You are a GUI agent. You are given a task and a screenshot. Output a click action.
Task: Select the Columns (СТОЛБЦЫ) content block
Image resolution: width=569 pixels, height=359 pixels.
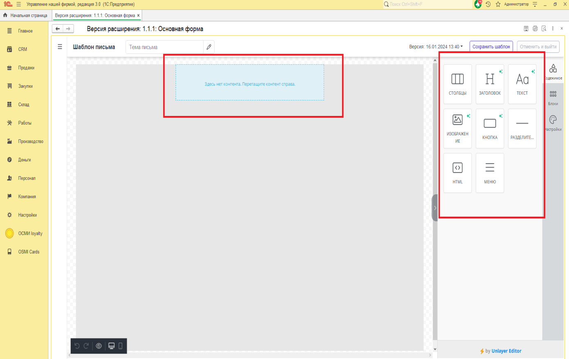point(457,84)
